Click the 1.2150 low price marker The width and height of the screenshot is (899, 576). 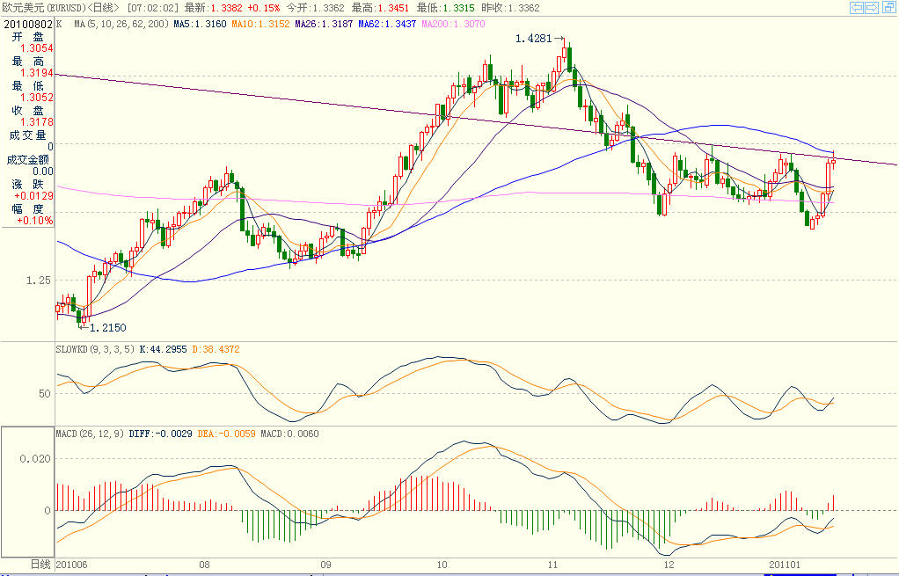(109, 327)
